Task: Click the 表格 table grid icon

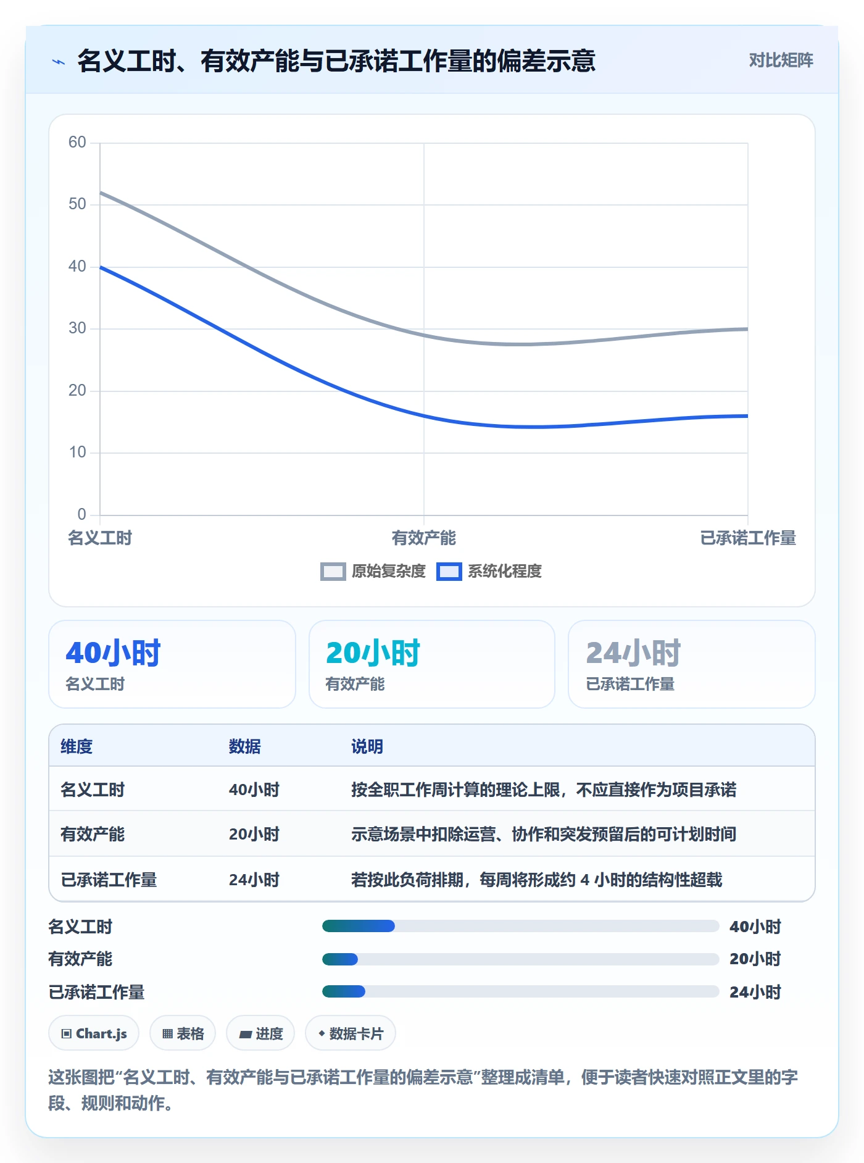Action: 167,1033
